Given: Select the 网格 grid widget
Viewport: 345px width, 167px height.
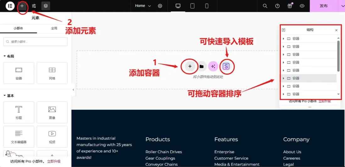Looking at the screenshot, I should tap(52, 73).
